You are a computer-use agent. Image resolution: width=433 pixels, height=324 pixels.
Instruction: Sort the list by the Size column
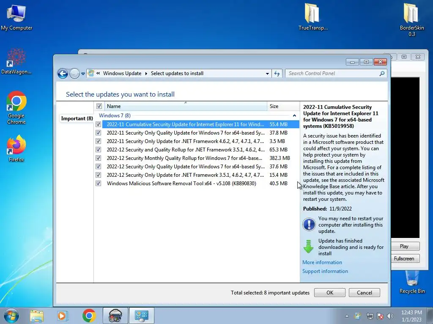tap(283, 106)
